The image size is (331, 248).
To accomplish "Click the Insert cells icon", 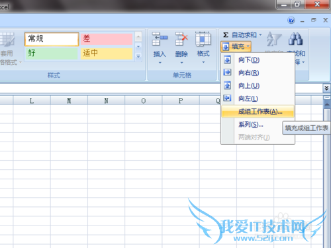I will click(x=160, y=39).
